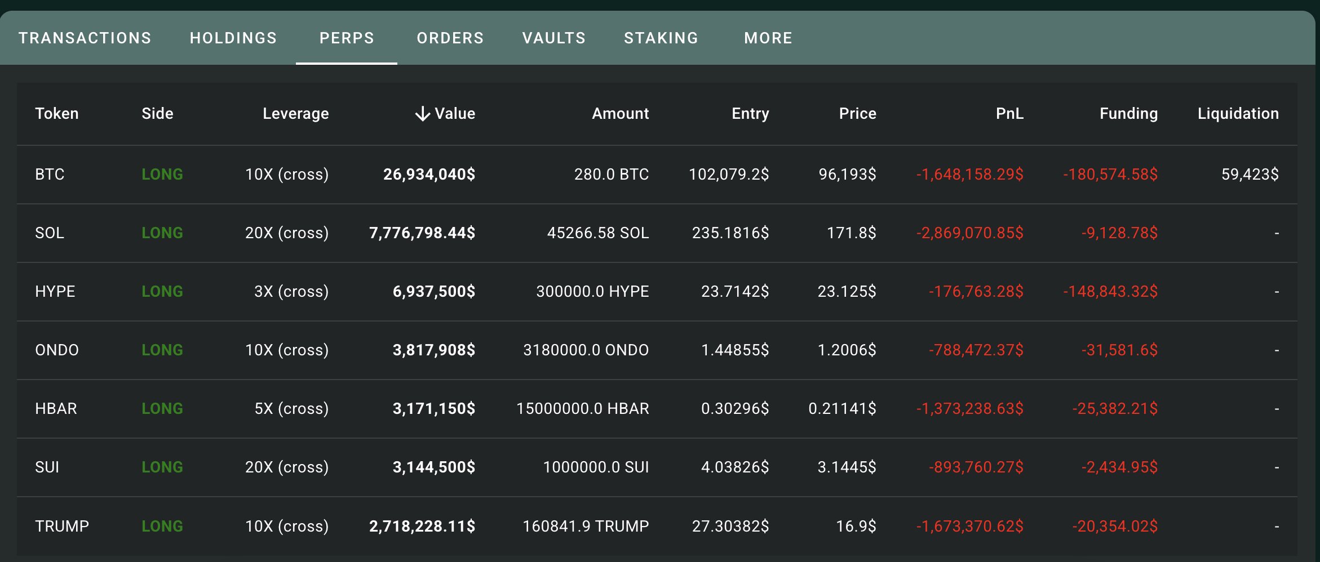Go to the Vaults tab
The height and width of the screenshot is (562, 1320).
pyautogui.click(x=554, y=38)
